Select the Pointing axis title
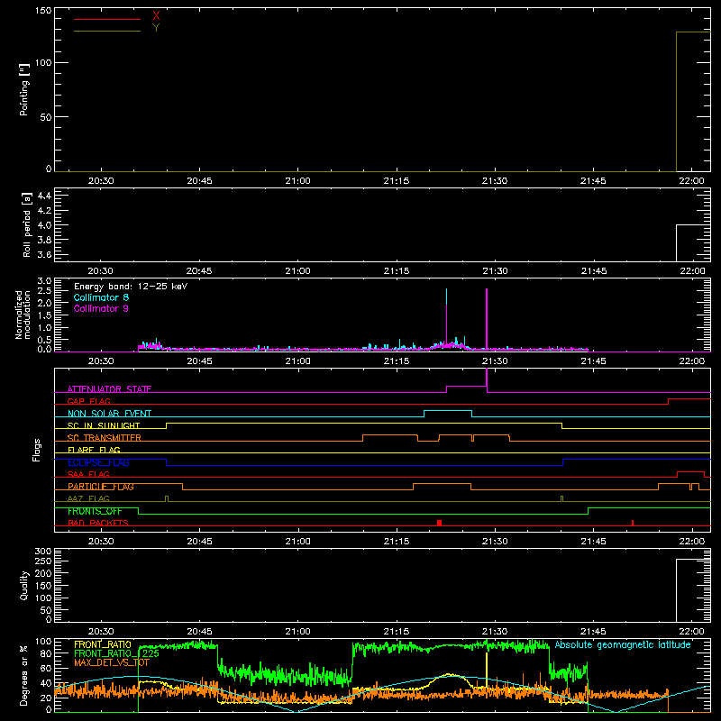This screenshot has width=721, height=721. point(24,89)
